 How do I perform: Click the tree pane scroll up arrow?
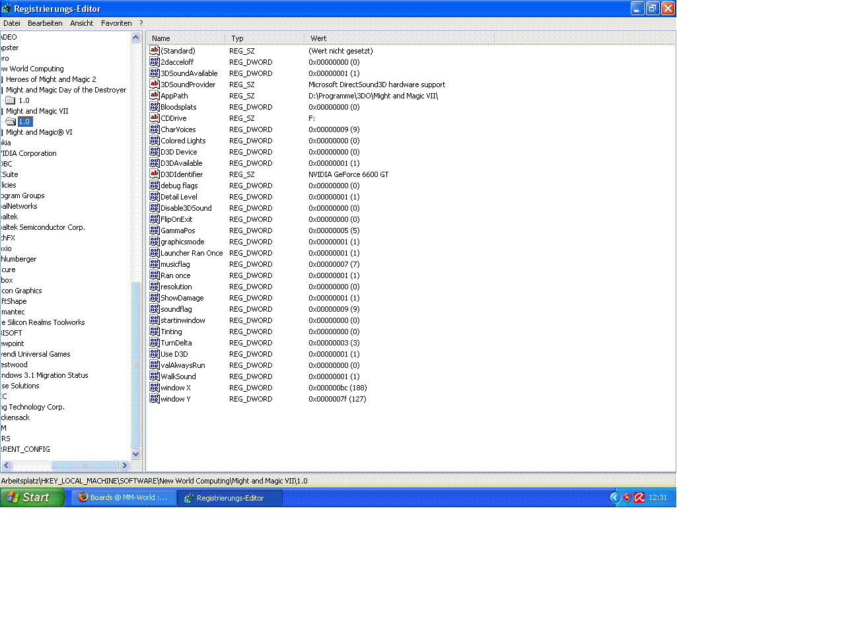136,38
